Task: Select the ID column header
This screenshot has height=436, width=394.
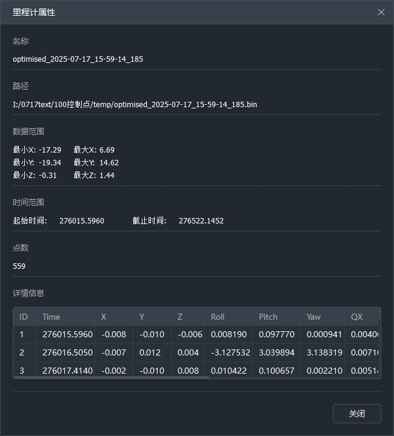Action: pos(24,317)
